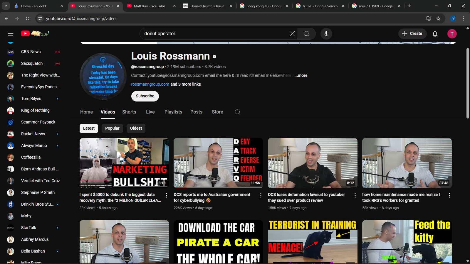Open 'how home maintenance made me realize' title
This screenshot has height=264, width=470.
click(401, 197)
